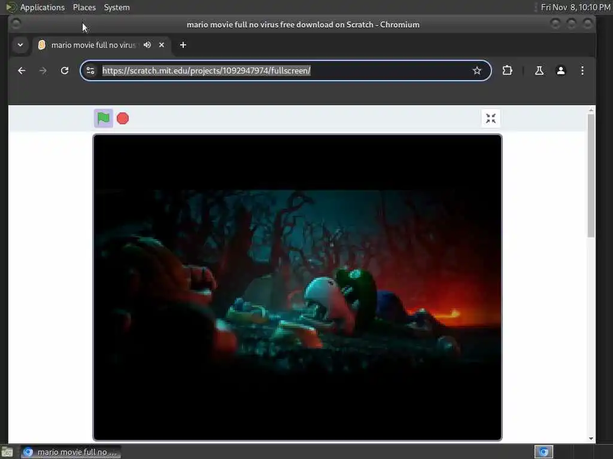Click the clock showing Fri Nov 8

coord(575,7)
